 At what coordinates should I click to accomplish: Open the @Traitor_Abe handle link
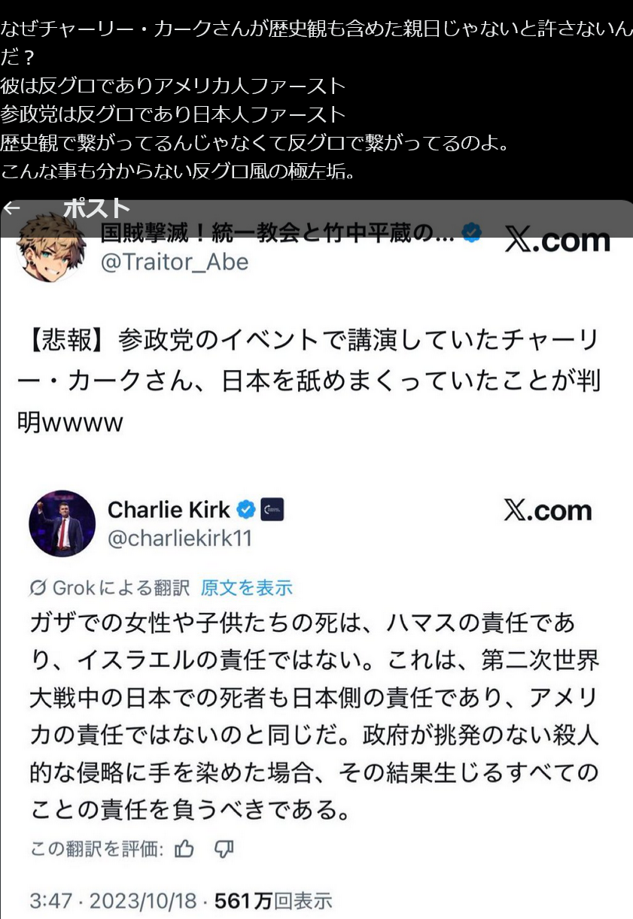pyautogui.click(x=175, y=262)
